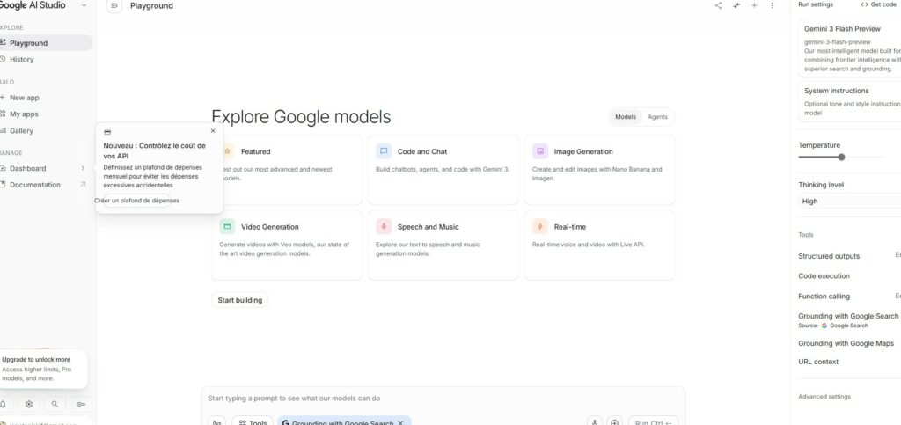Viewport: 901px width, 425px height.
Task: Click the Run Ctrl button
Action: tap(654, 422)
